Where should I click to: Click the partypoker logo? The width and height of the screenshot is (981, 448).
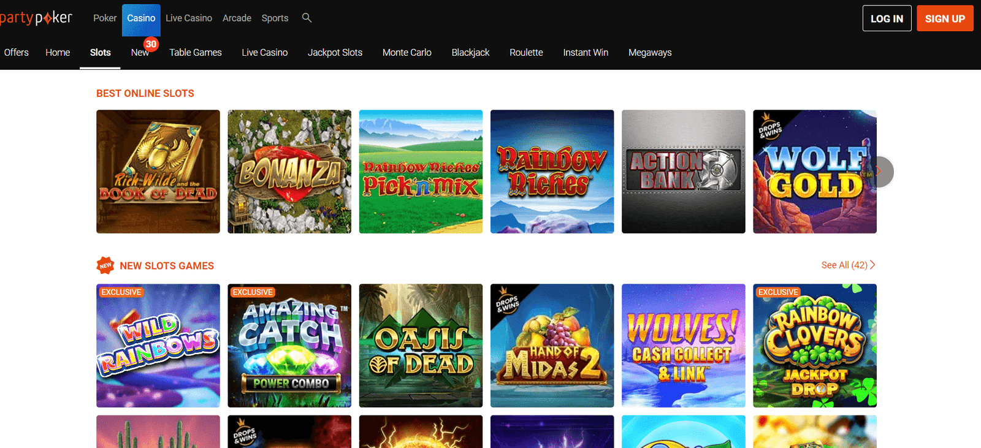(x=37, y=18)
